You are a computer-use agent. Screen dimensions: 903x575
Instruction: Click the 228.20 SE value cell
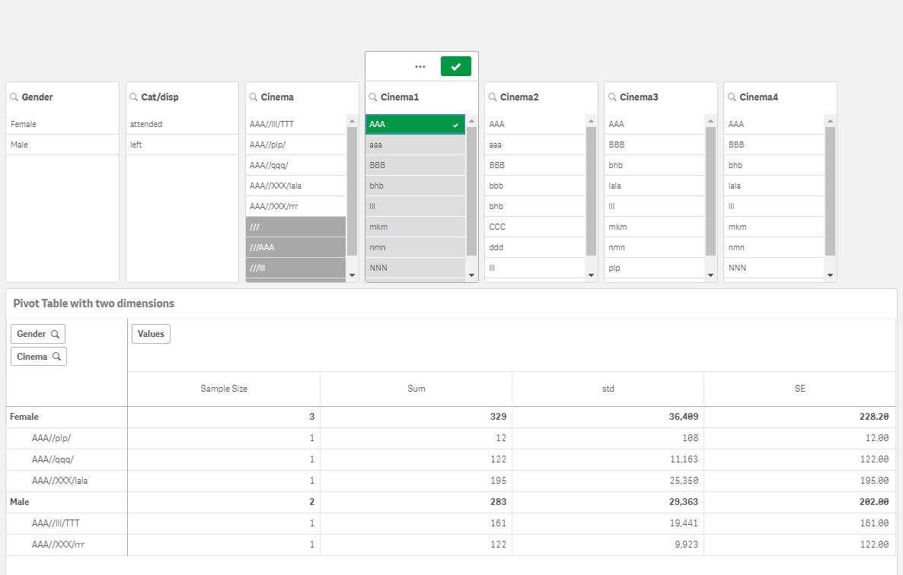click(800, 417)
